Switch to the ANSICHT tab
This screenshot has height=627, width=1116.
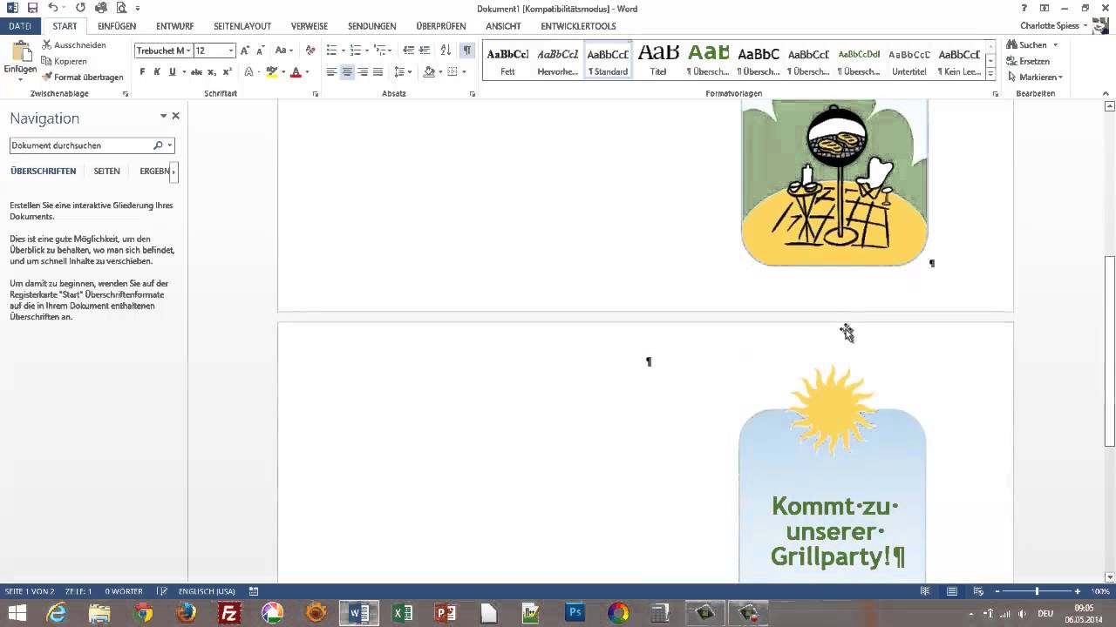point(503,26)
